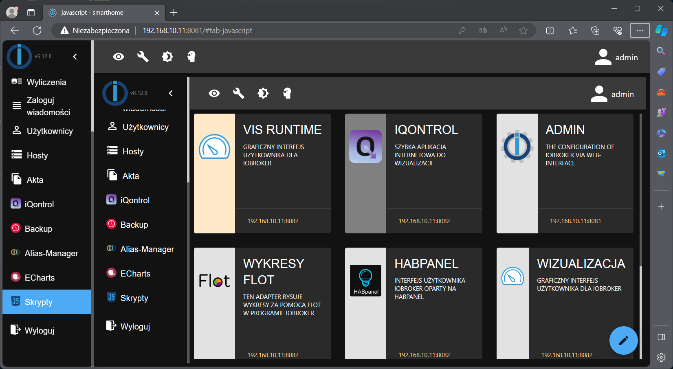Click the inner ioBroker logo

115,93
